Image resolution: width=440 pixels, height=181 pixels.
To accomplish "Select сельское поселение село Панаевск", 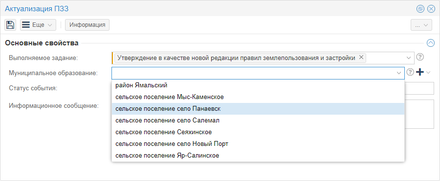I will tap(258, 109).
